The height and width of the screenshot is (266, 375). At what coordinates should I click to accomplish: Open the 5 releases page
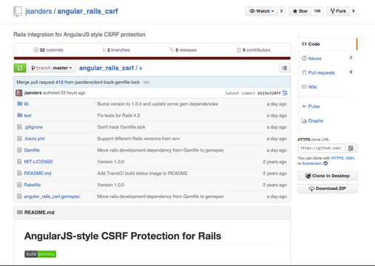(x=183, y=50)
